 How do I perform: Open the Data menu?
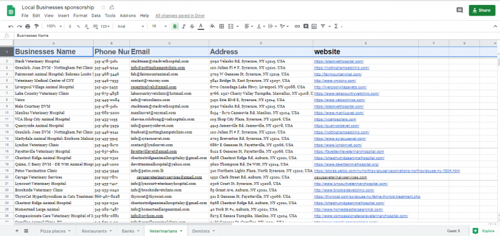[x=96, y=16]
